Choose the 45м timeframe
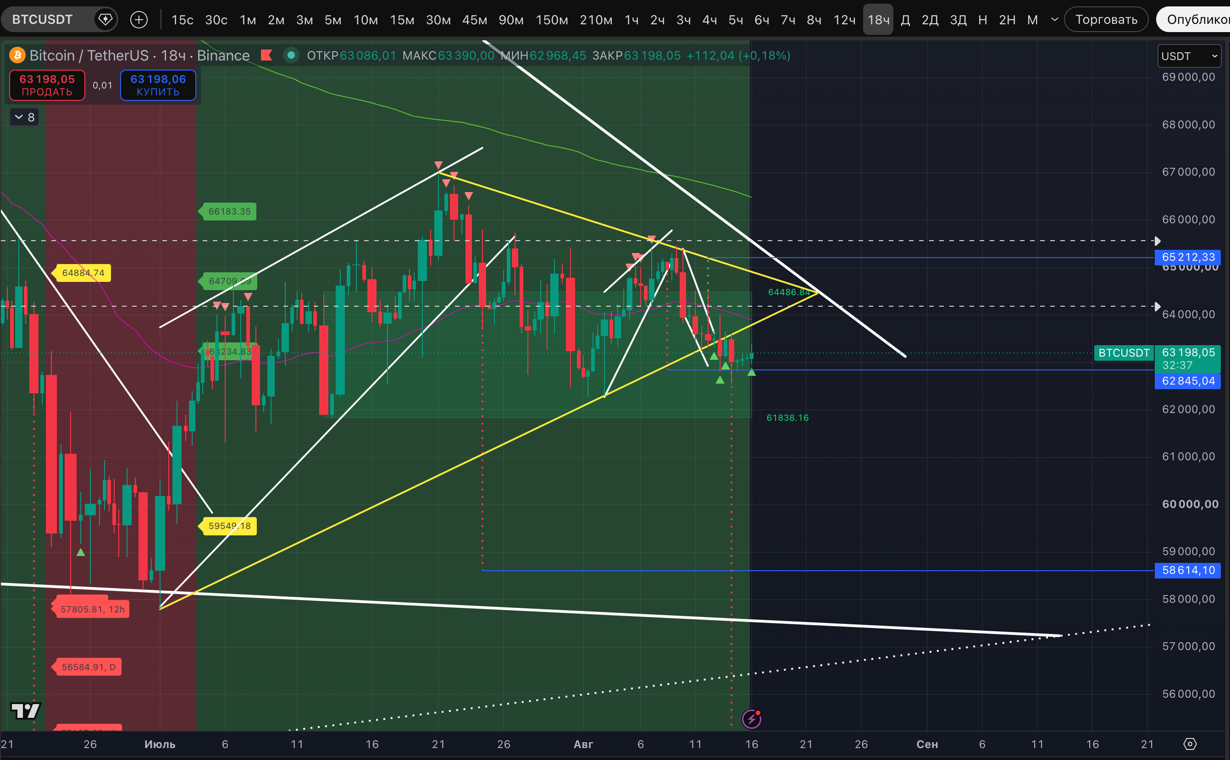This screenshot has height=760, width=1230. pyautogui.click(x=474, y=20)
